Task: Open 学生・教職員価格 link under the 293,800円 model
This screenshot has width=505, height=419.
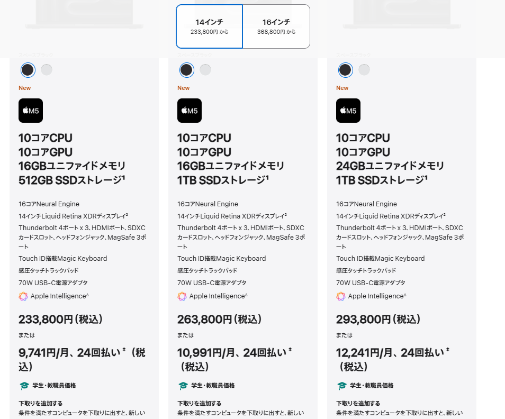Action: 372,386
